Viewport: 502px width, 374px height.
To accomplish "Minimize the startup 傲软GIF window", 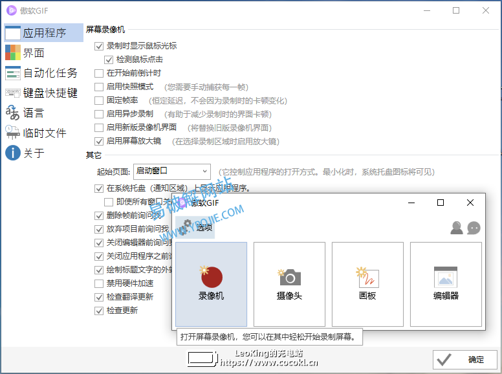I will tap(411, 203).
